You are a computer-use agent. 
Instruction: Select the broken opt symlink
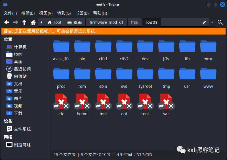point(124,105)
